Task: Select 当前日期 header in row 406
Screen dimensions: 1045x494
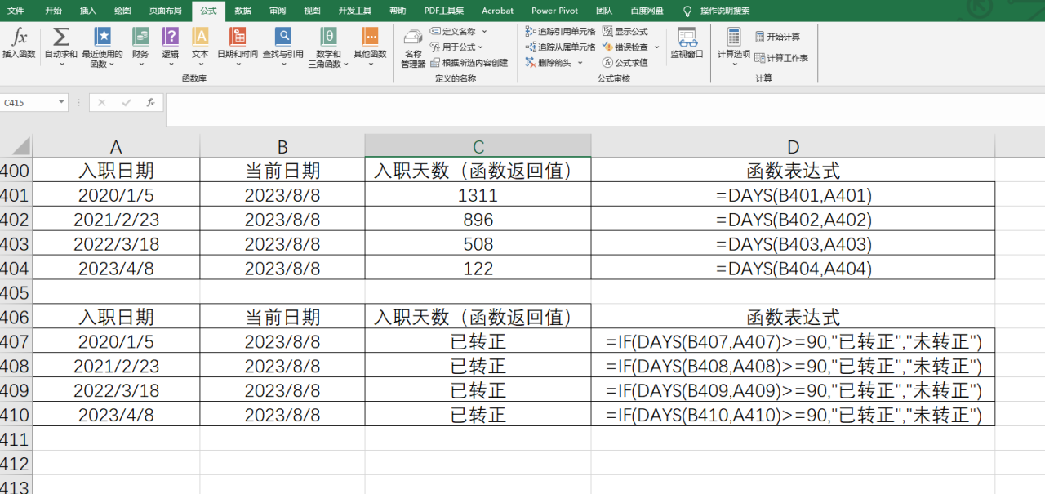Action: pyautogui.click(x=282, y=317)
